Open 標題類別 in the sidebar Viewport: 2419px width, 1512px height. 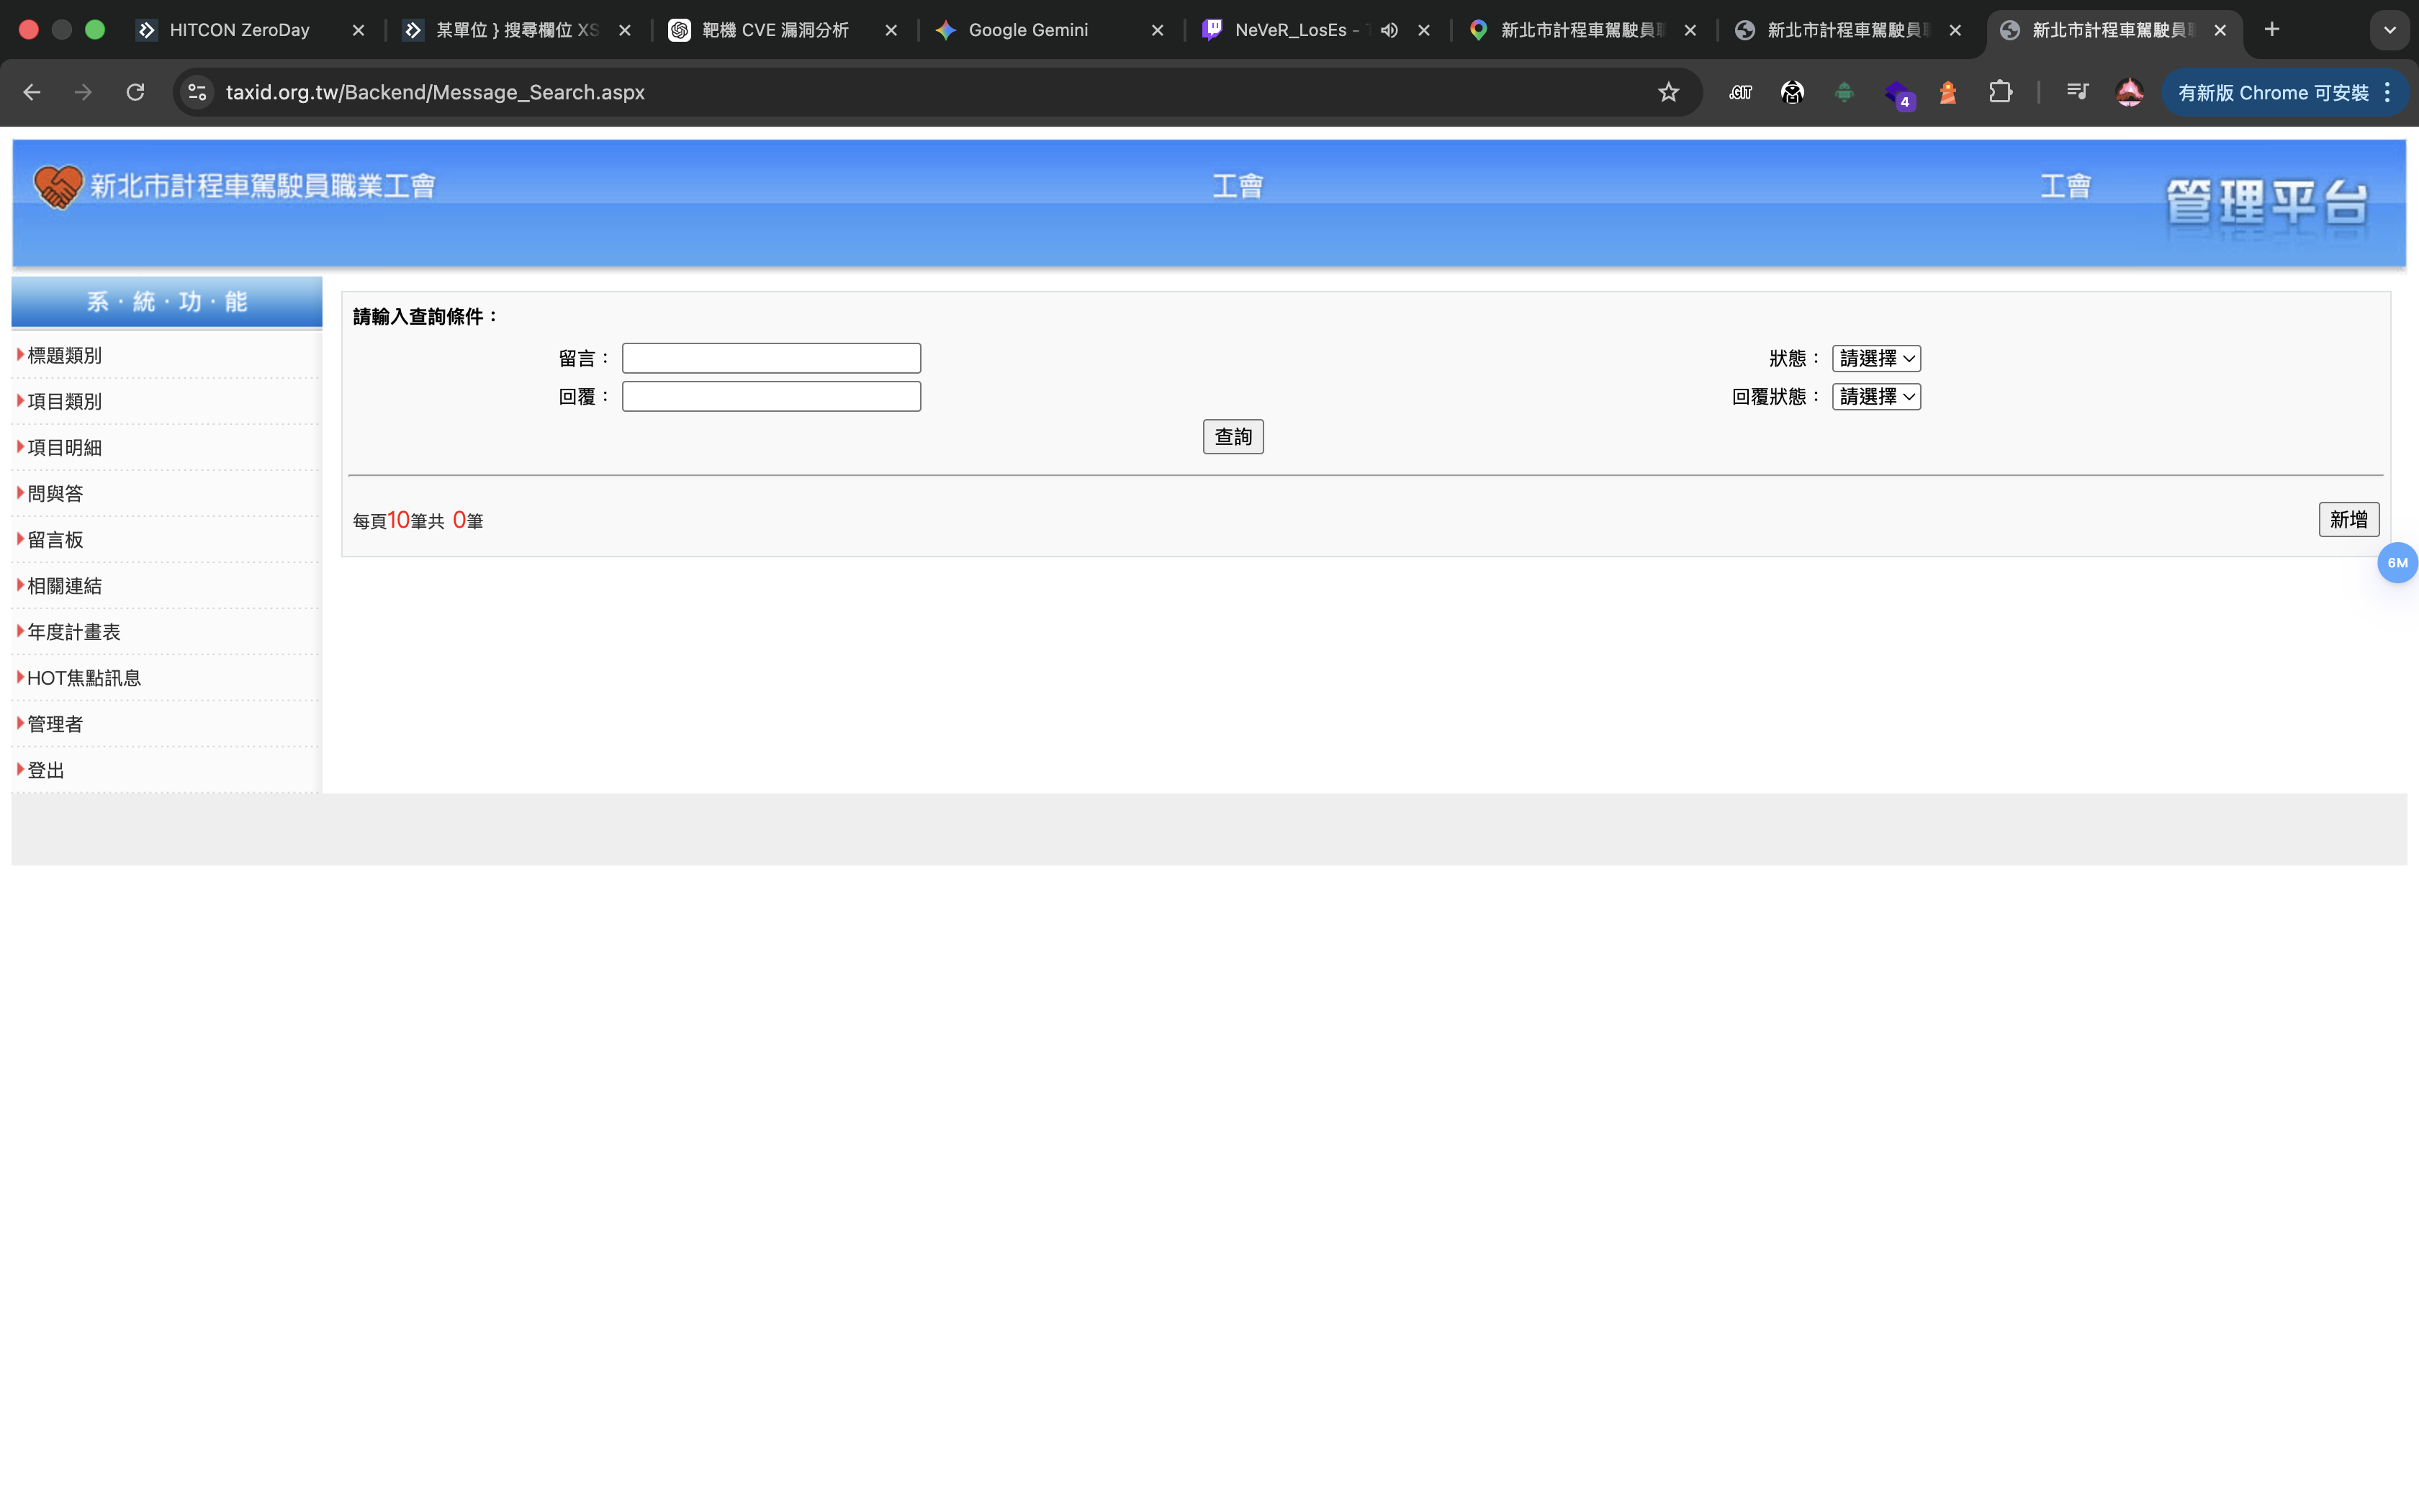(64, 356)
